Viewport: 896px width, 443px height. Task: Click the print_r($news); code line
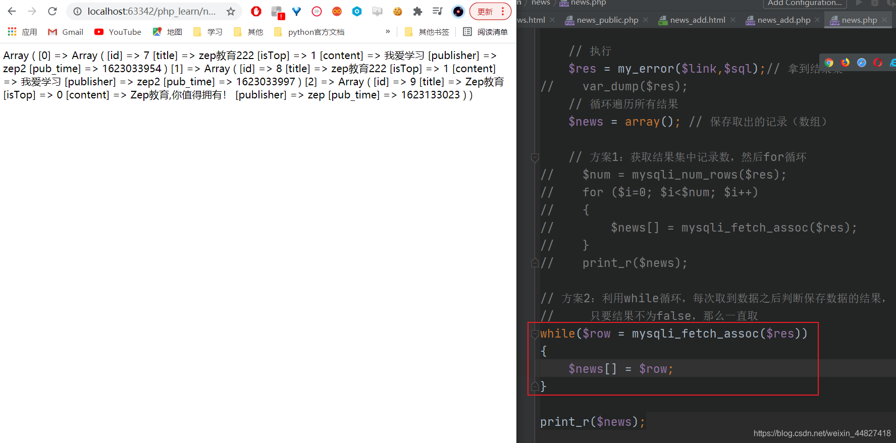coord(593,422)
